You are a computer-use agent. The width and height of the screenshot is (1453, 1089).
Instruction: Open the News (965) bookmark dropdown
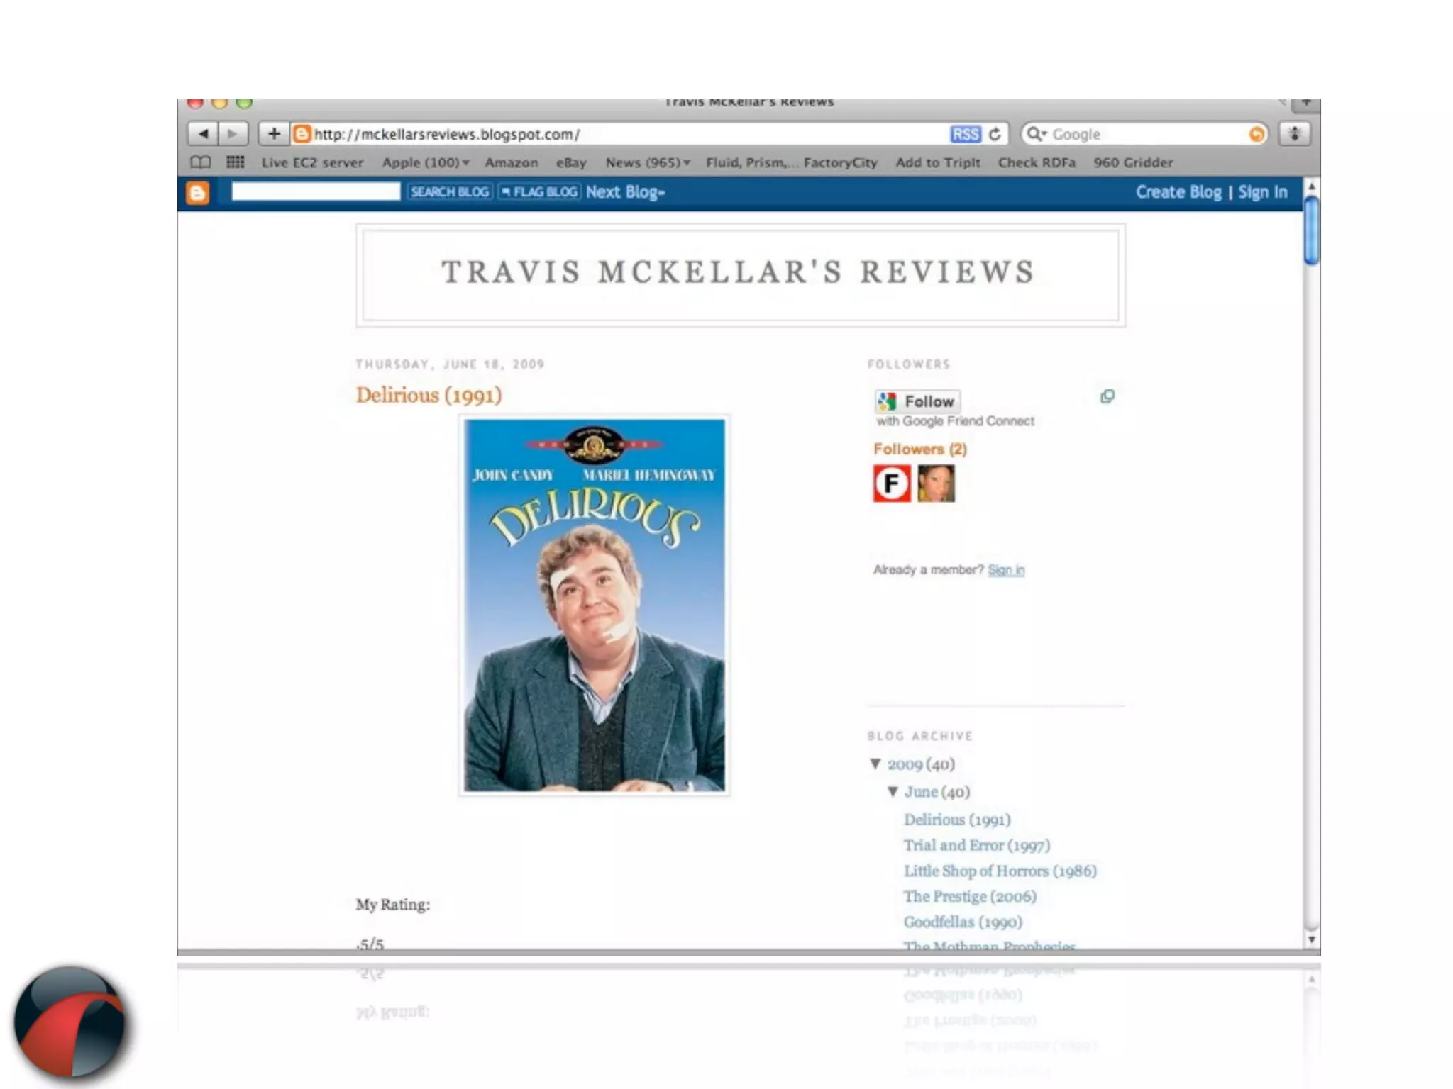(647, 162)
